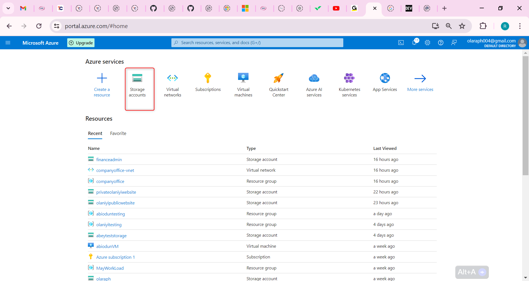Viewport: 529px width, 281px height.
Task: Open portal settings gear
Action: 427,43
